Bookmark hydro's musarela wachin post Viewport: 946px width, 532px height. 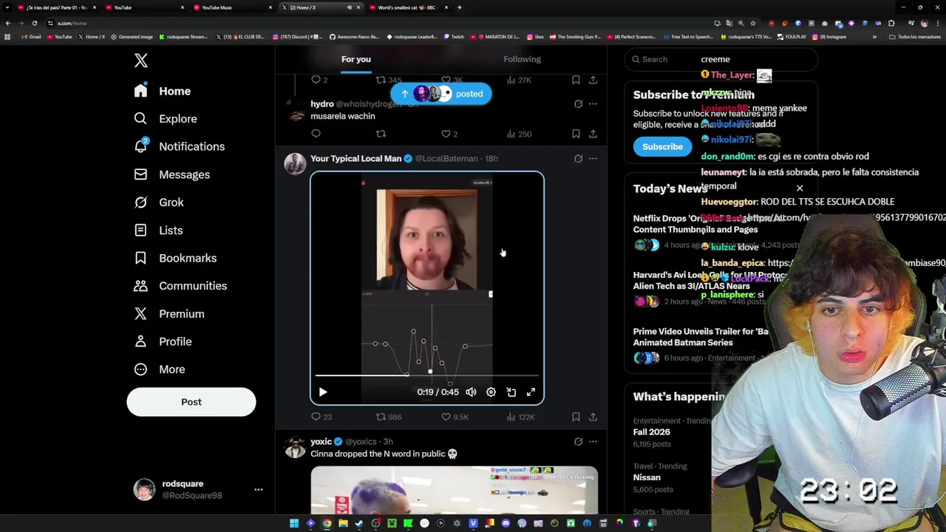click(576, 134)
